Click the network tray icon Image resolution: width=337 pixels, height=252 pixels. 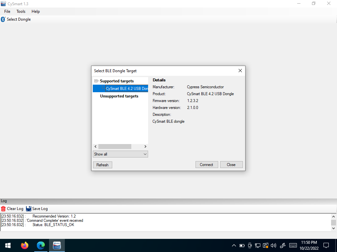tap(258, 245)
